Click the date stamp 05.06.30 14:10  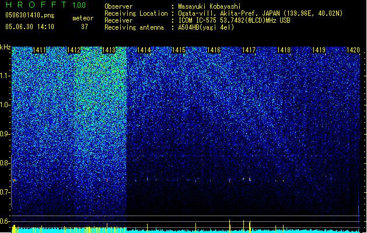click(30, 27)
